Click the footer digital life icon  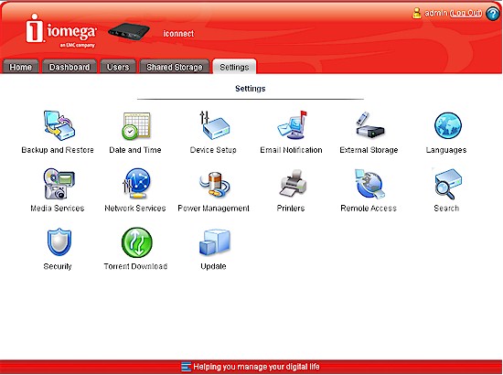(186, 367)
